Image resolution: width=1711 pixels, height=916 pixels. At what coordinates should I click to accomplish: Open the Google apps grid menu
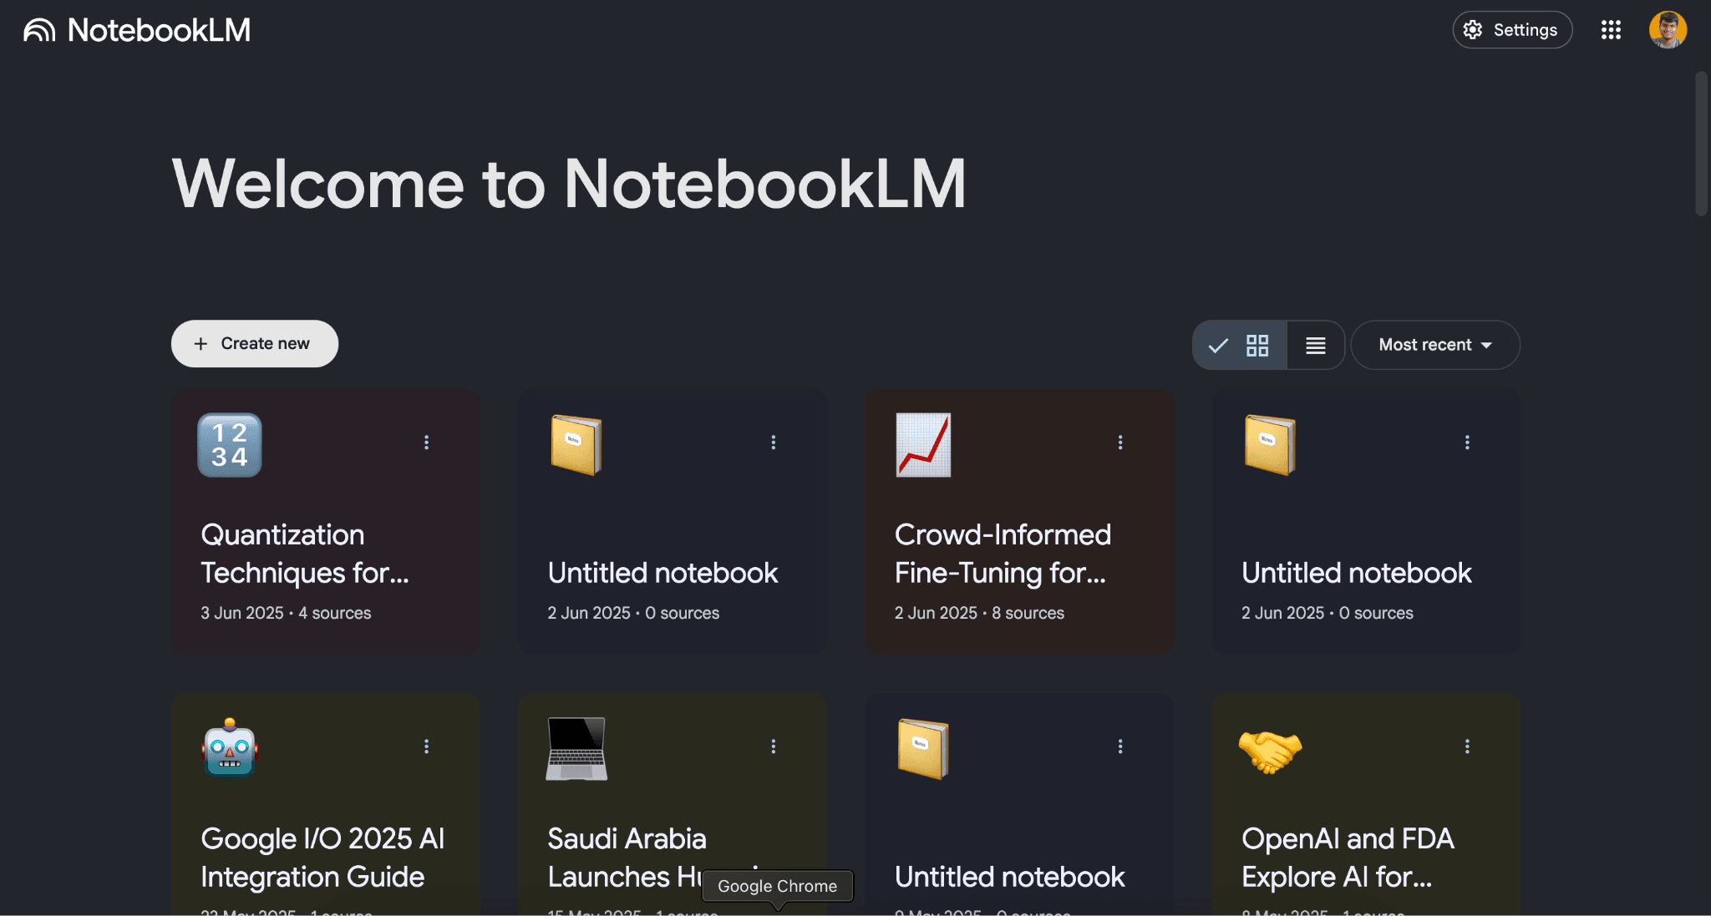point(1611,29)
